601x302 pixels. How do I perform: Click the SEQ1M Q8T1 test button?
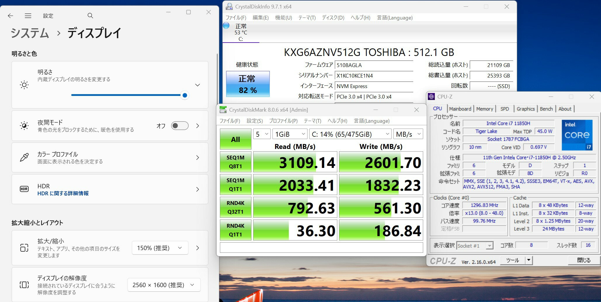click(235, 162)
